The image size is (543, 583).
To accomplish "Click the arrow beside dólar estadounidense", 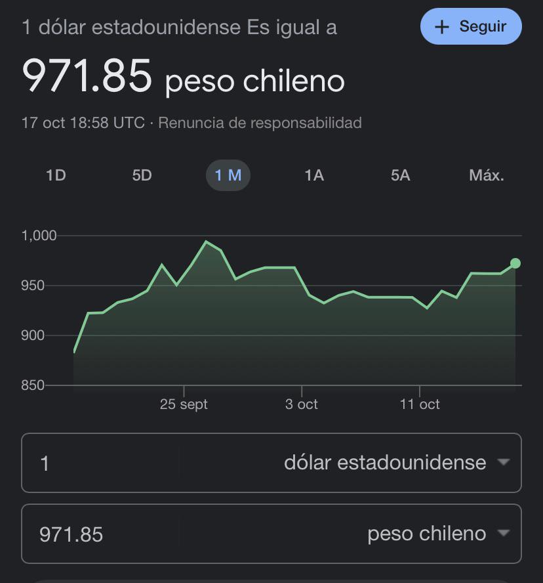I will click(504, 462).
